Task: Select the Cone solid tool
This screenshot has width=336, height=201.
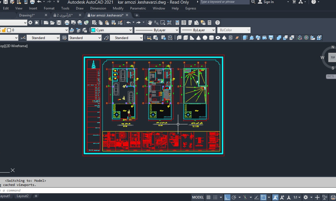Action: tap(199, 38)
